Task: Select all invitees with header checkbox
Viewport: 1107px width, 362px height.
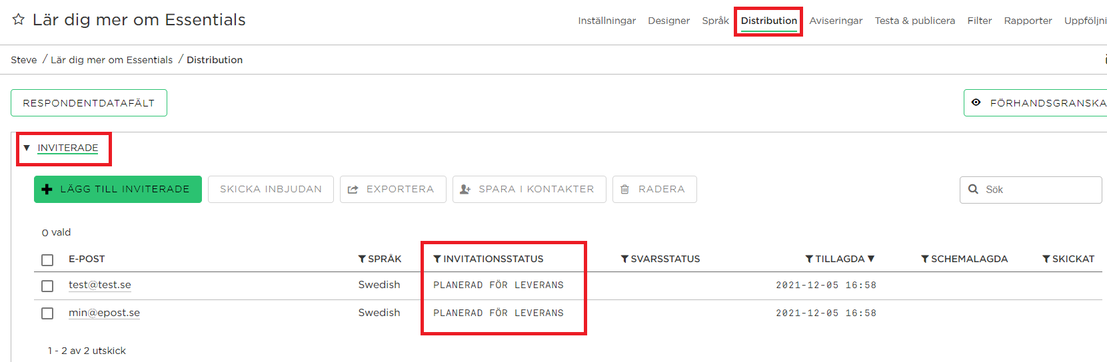Action: [x=47, y=260]
